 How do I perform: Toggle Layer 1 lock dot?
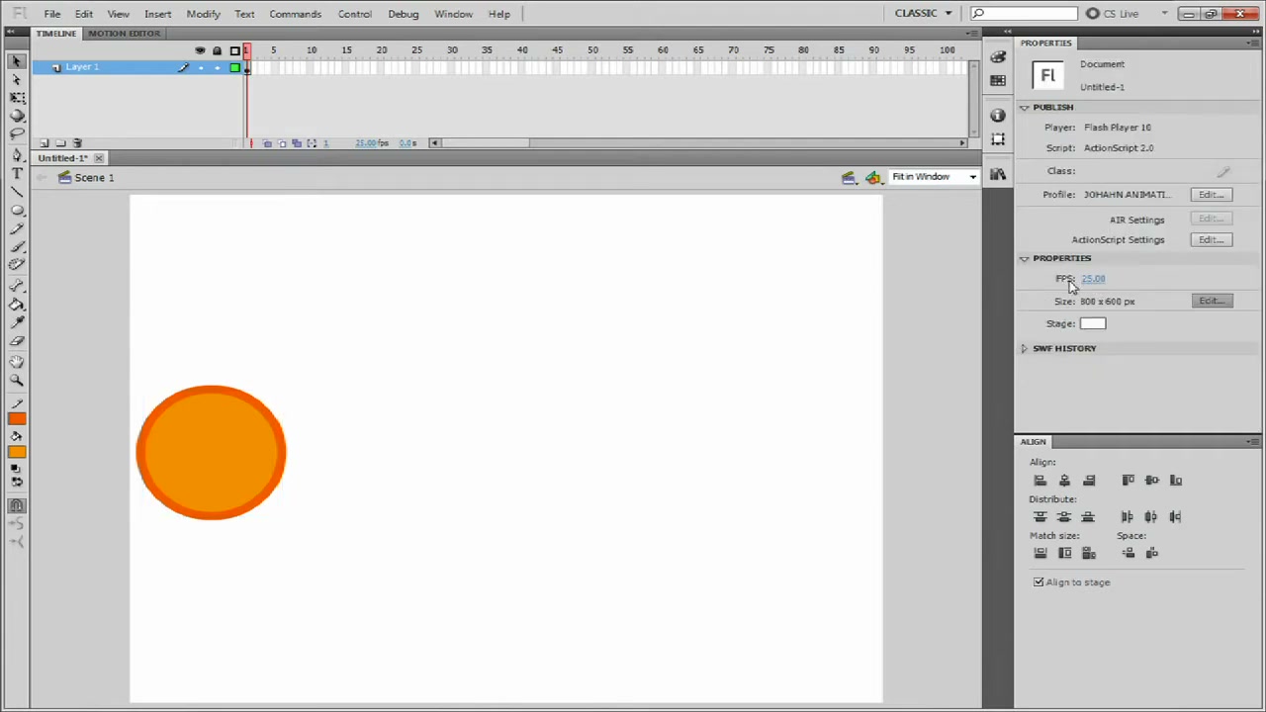(x=217, y=67)
